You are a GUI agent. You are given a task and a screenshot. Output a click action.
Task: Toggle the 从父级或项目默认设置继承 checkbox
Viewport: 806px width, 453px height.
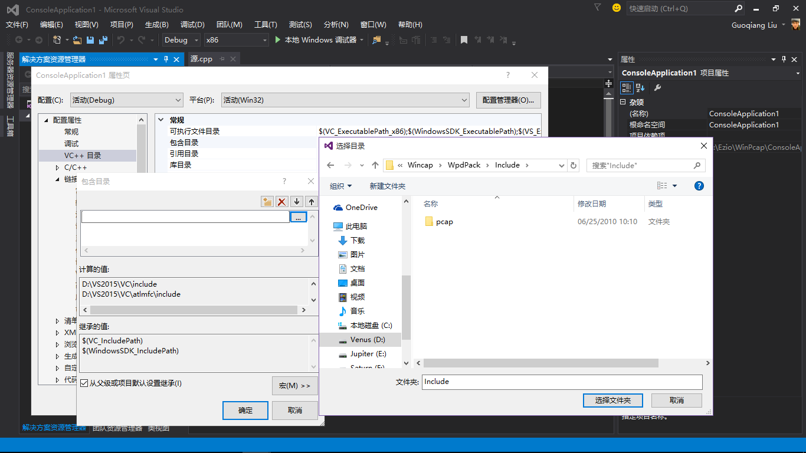84,383
